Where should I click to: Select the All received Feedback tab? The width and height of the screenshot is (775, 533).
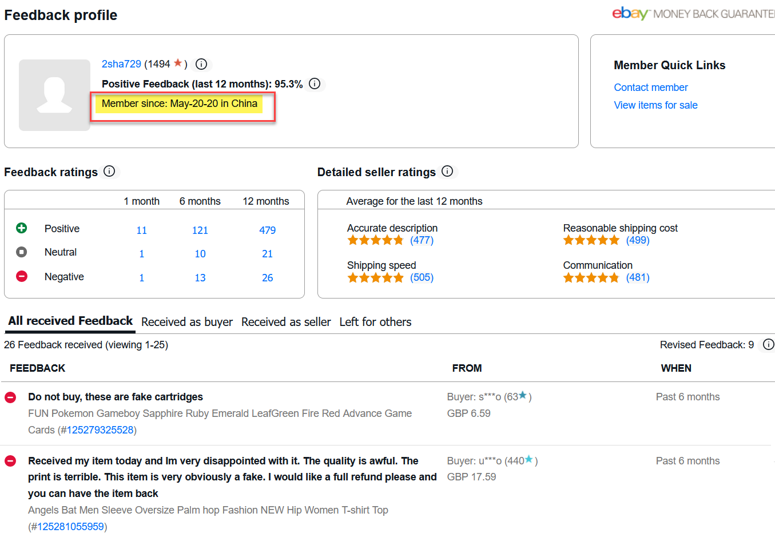point(70,321)
